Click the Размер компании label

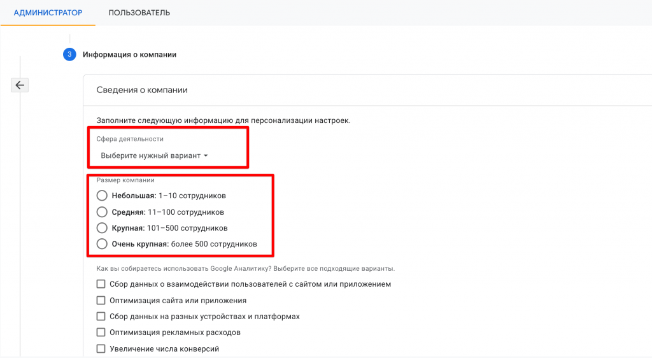pos(125,180)
